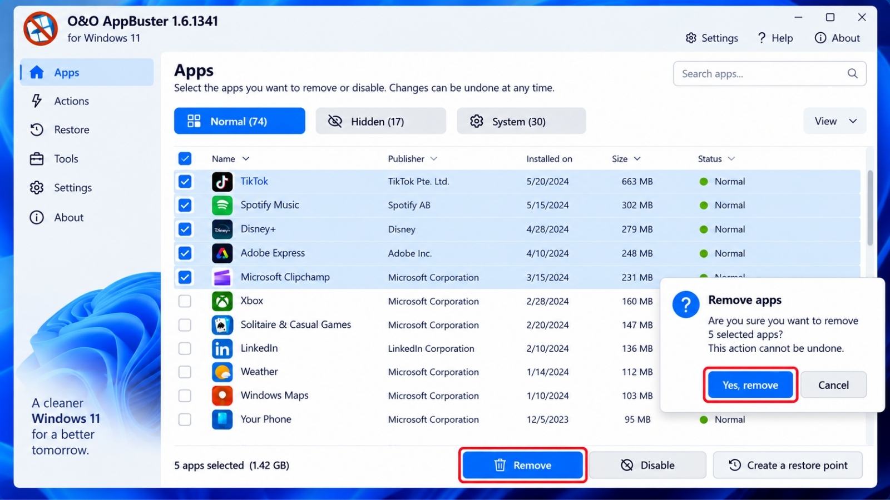
Task: Click the LinkedIn app icon
Action: coord(222,348)
